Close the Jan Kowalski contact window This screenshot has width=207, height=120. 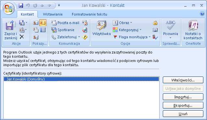[201, 6]
